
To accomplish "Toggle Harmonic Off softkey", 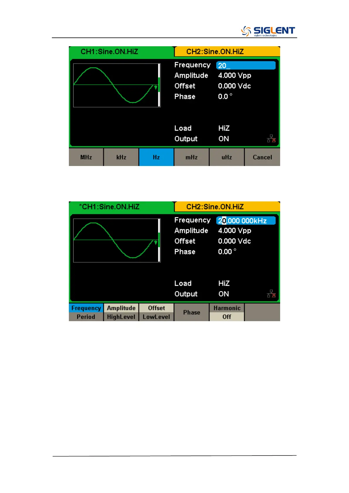I will 227,312.
